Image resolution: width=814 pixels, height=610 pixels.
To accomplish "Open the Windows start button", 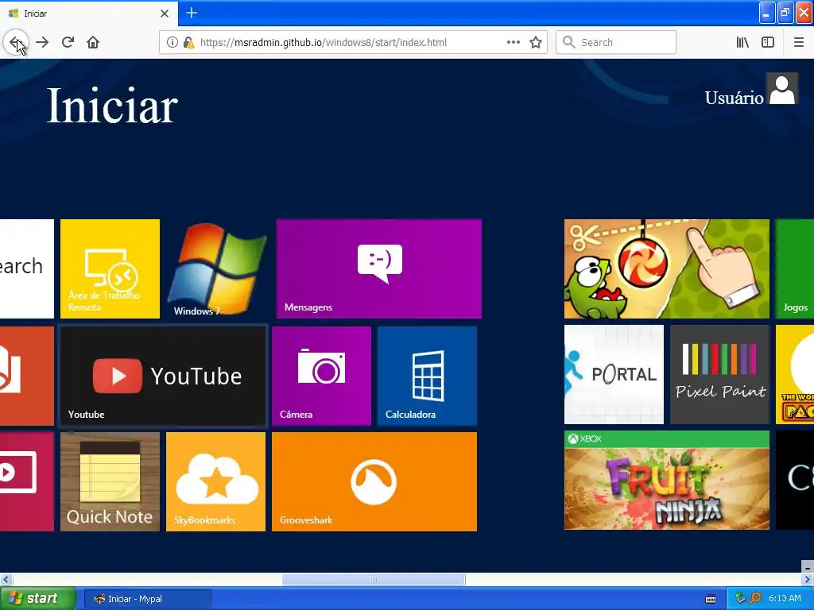I will [x=37, y=599].
